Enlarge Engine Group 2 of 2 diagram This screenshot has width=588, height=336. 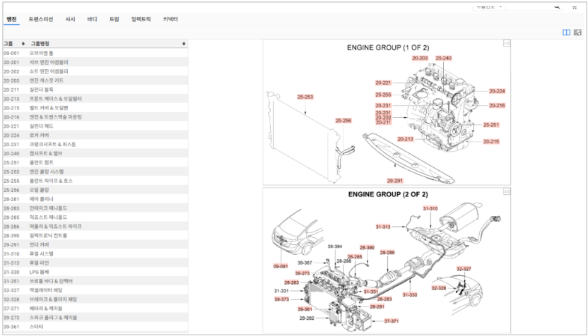point(506,191)
